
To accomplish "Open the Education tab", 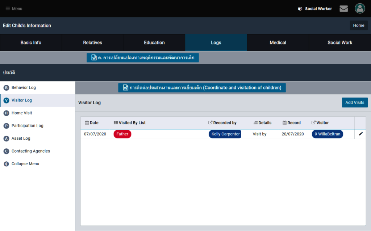I will point(154,43).
